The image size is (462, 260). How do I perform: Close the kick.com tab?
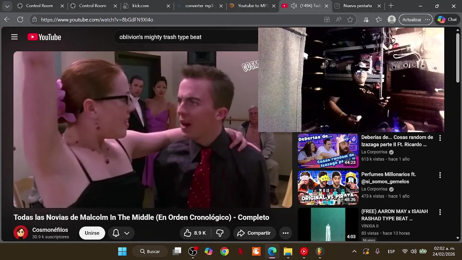[168, 6]
